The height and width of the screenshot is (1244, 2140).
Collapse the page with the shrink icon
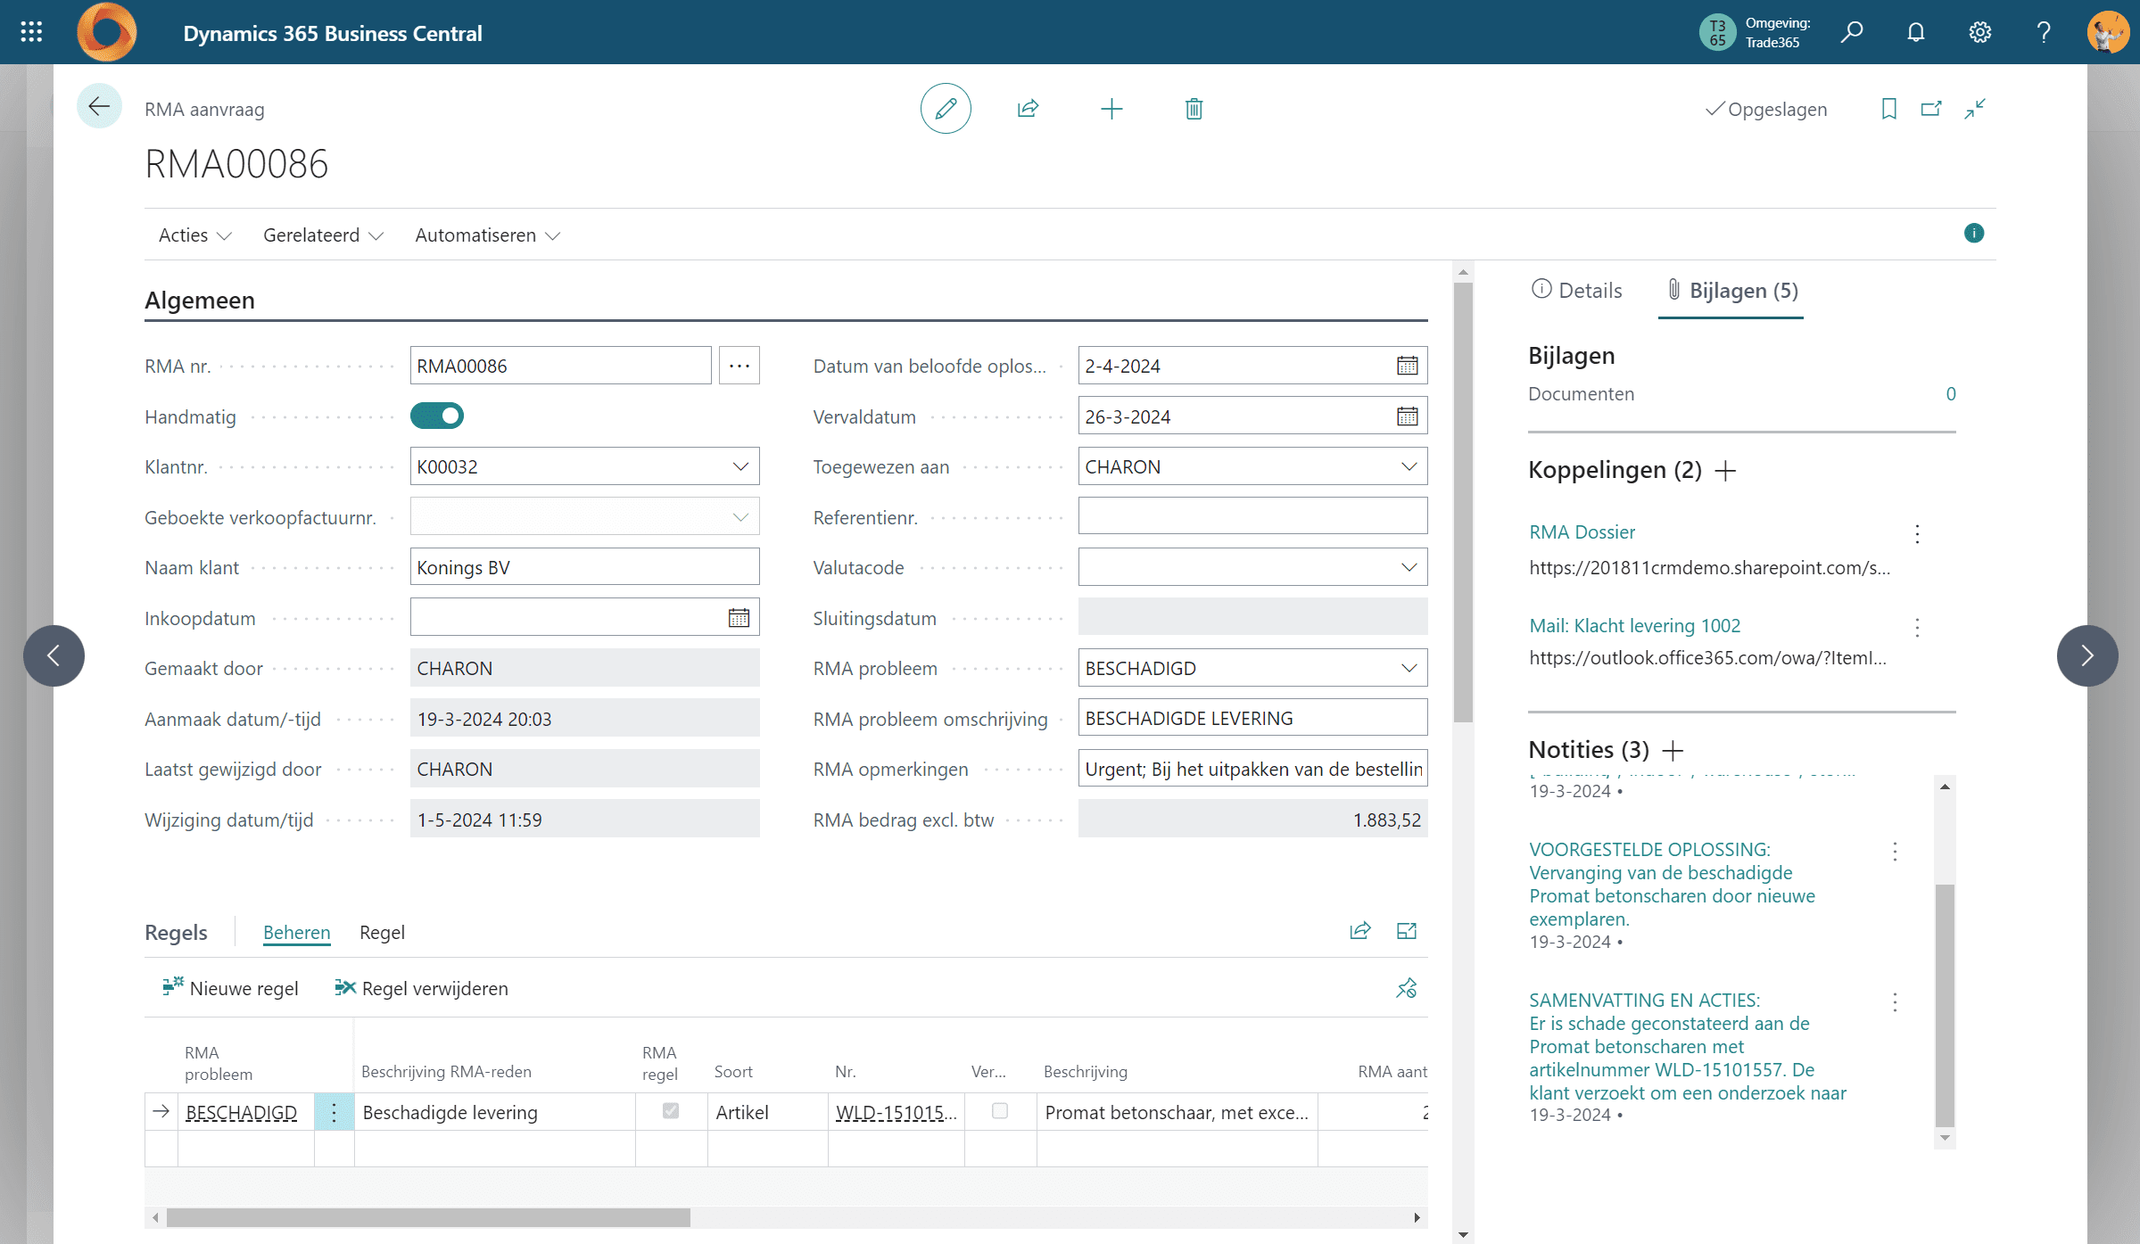click(1975, 109)
